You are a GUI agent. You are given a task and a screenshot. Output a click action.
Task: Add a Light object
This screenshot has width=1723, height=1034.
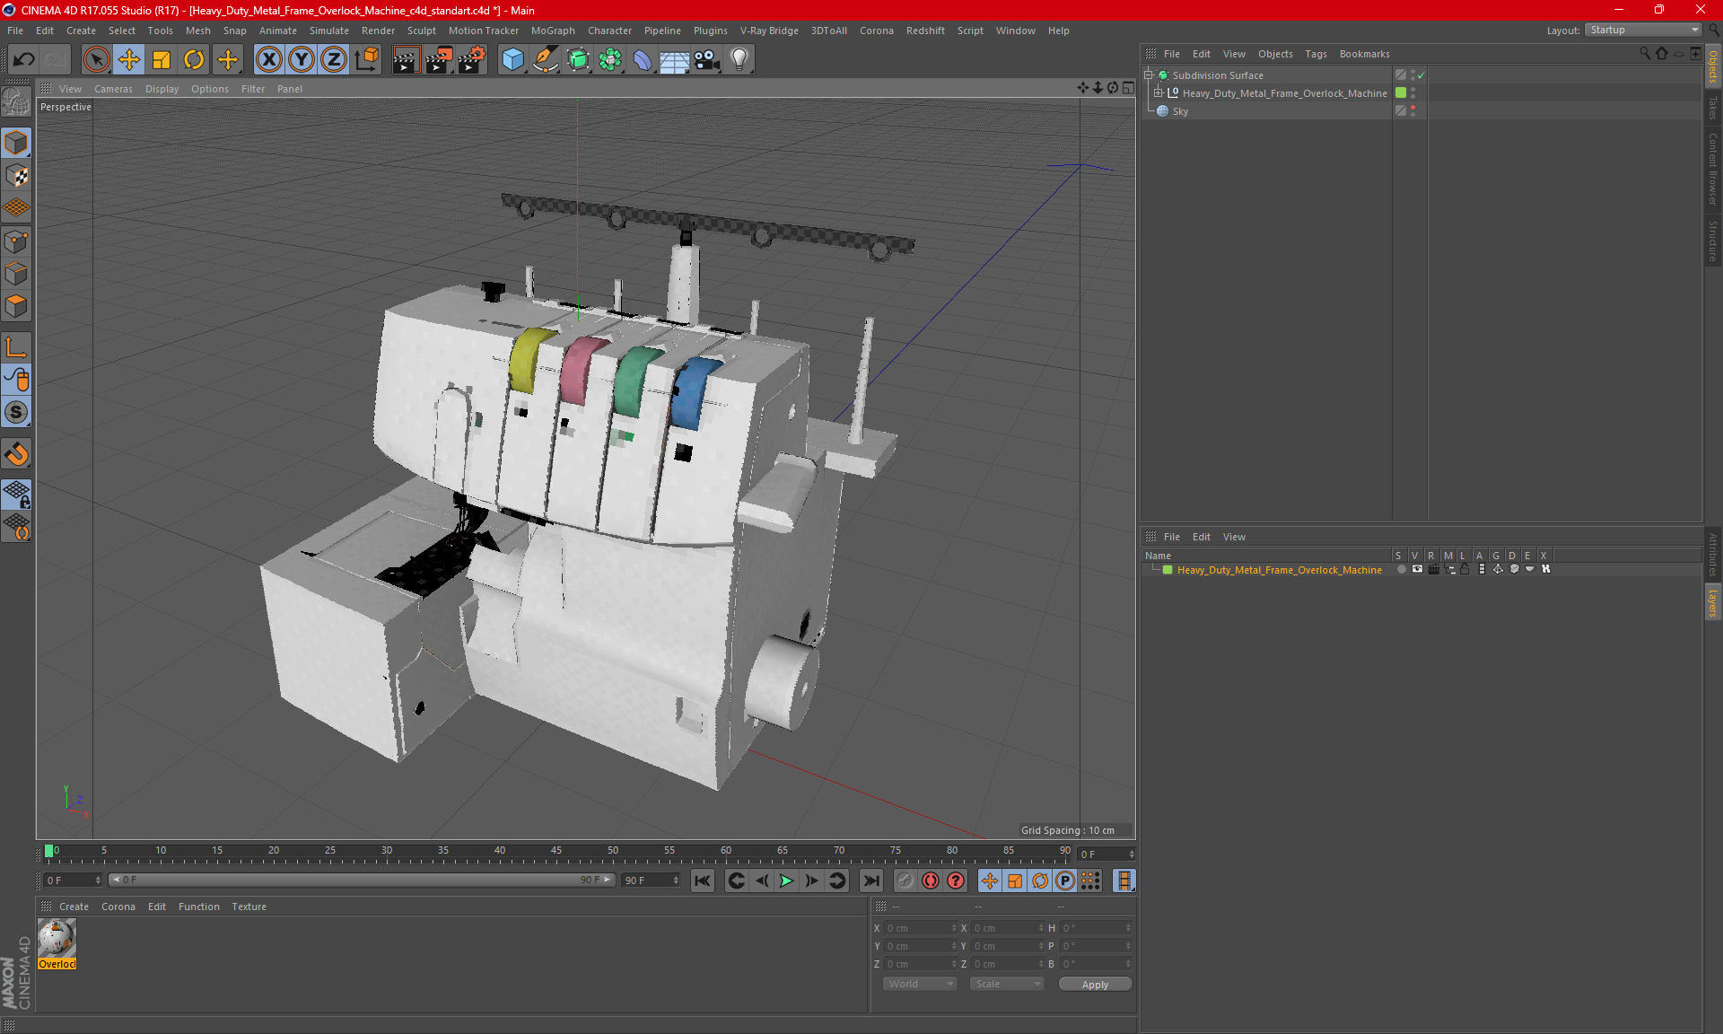point(739,60)
